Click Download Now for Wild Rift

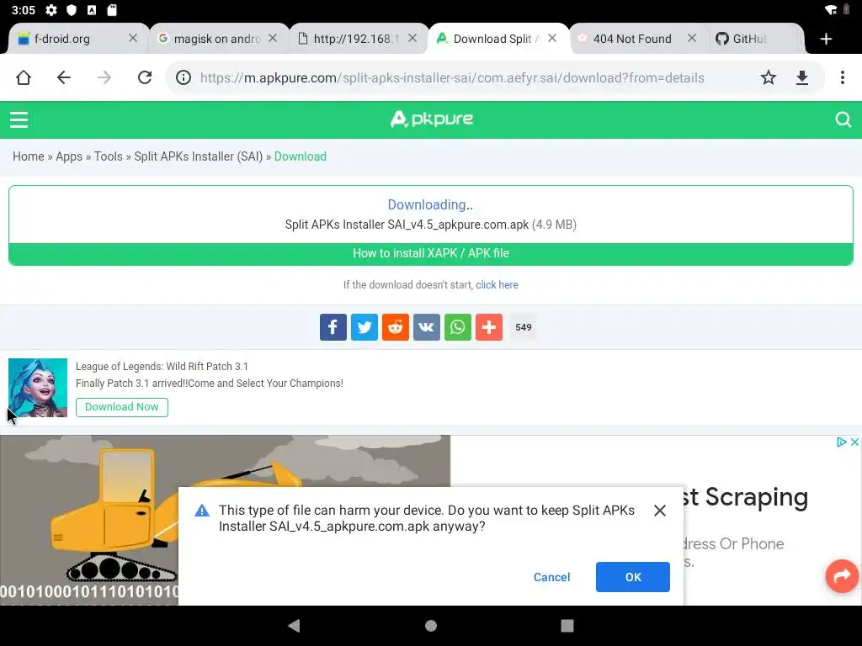click(x=121, y=407)
